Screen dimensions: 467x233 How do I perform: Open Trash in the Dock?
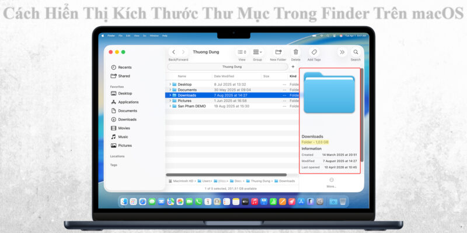tap(343, 202)
